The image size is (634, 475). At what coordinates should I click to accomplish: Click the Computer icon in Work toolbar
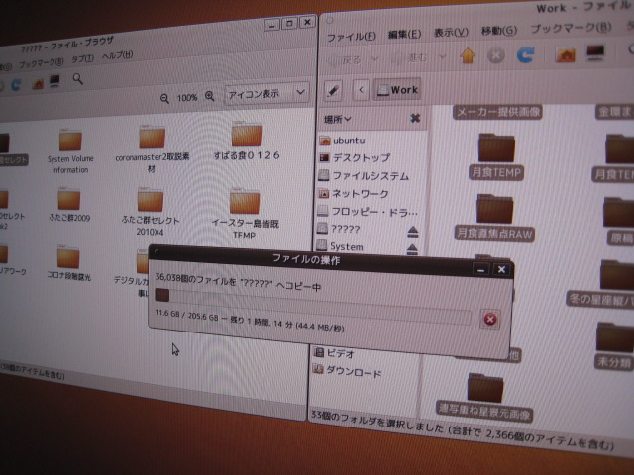[596, 54]
